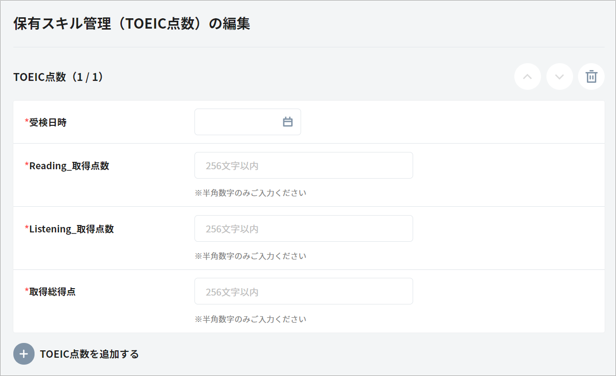Click the Listening_取得点数 input box
616x376 pixels.
pyautogui.click(x=304, y=228)
